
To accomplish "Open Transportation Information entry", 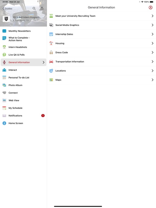I will click(102, 61).
